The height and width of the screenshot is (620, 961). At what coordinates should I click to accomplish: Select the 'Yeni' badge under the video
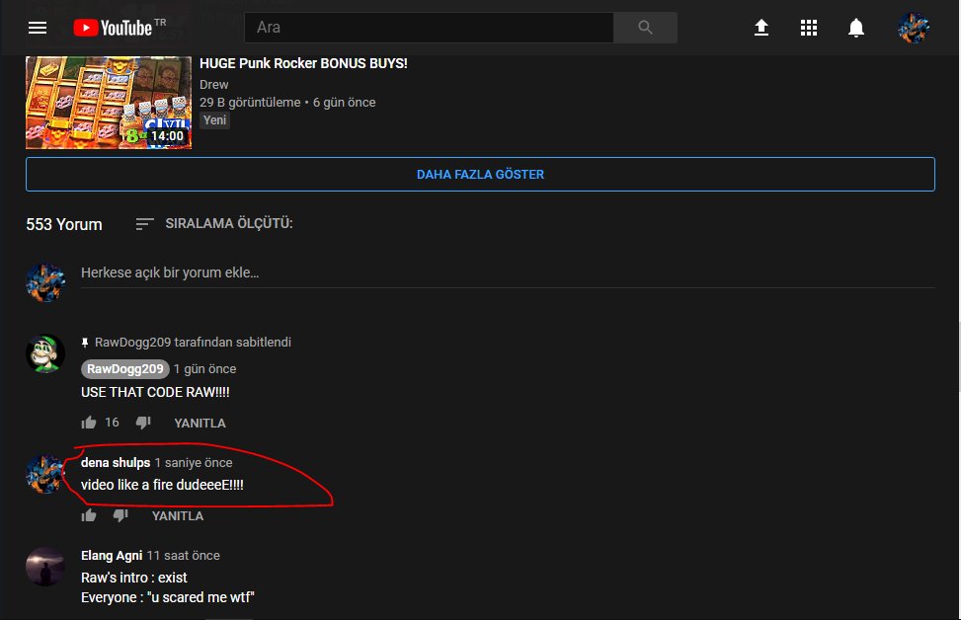point(214,120)
